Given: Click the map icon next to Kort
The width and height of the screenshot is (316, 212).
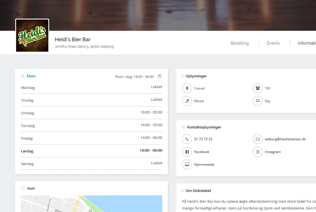Looking at the screenshot, I should (x=23, y=189).
